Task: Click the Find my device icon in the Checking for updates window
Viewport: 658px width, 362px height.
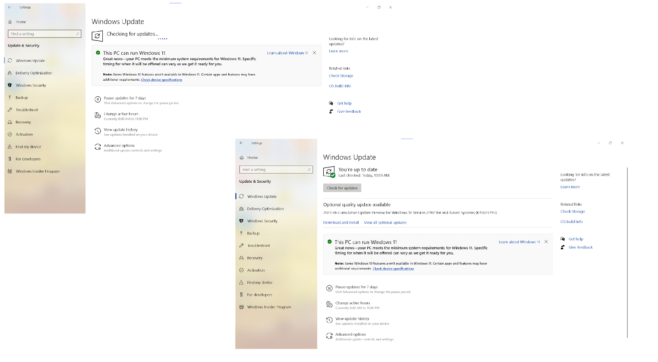Action: tap(10, 146)
